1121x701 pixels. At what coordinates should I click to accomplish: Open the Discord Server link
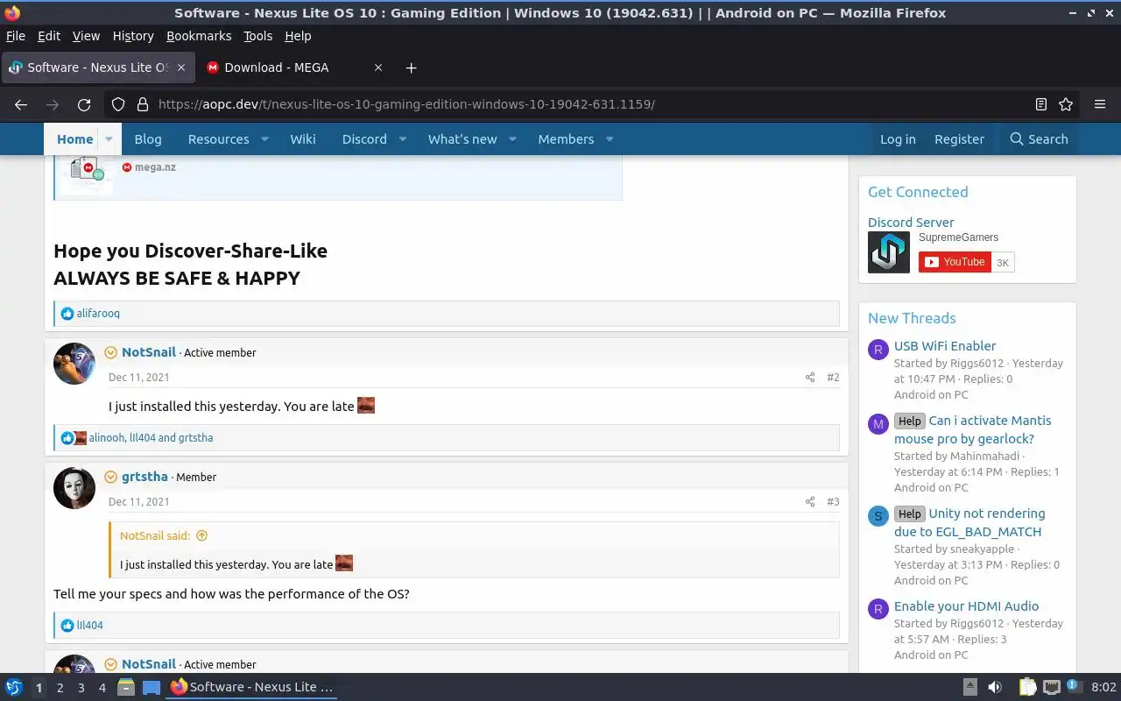point(911,223)
